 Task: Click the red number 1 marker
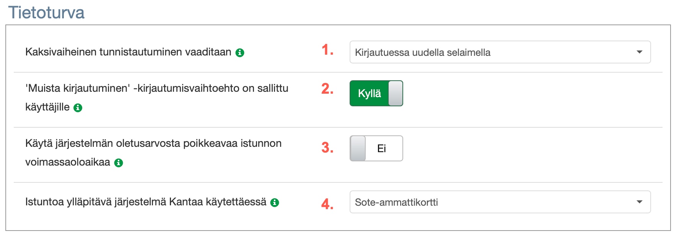click(327, 50)
